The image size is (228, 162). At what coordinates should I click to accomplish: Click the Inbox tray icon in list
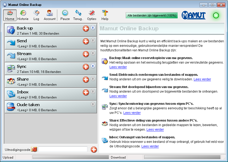[x=11, y=94]
